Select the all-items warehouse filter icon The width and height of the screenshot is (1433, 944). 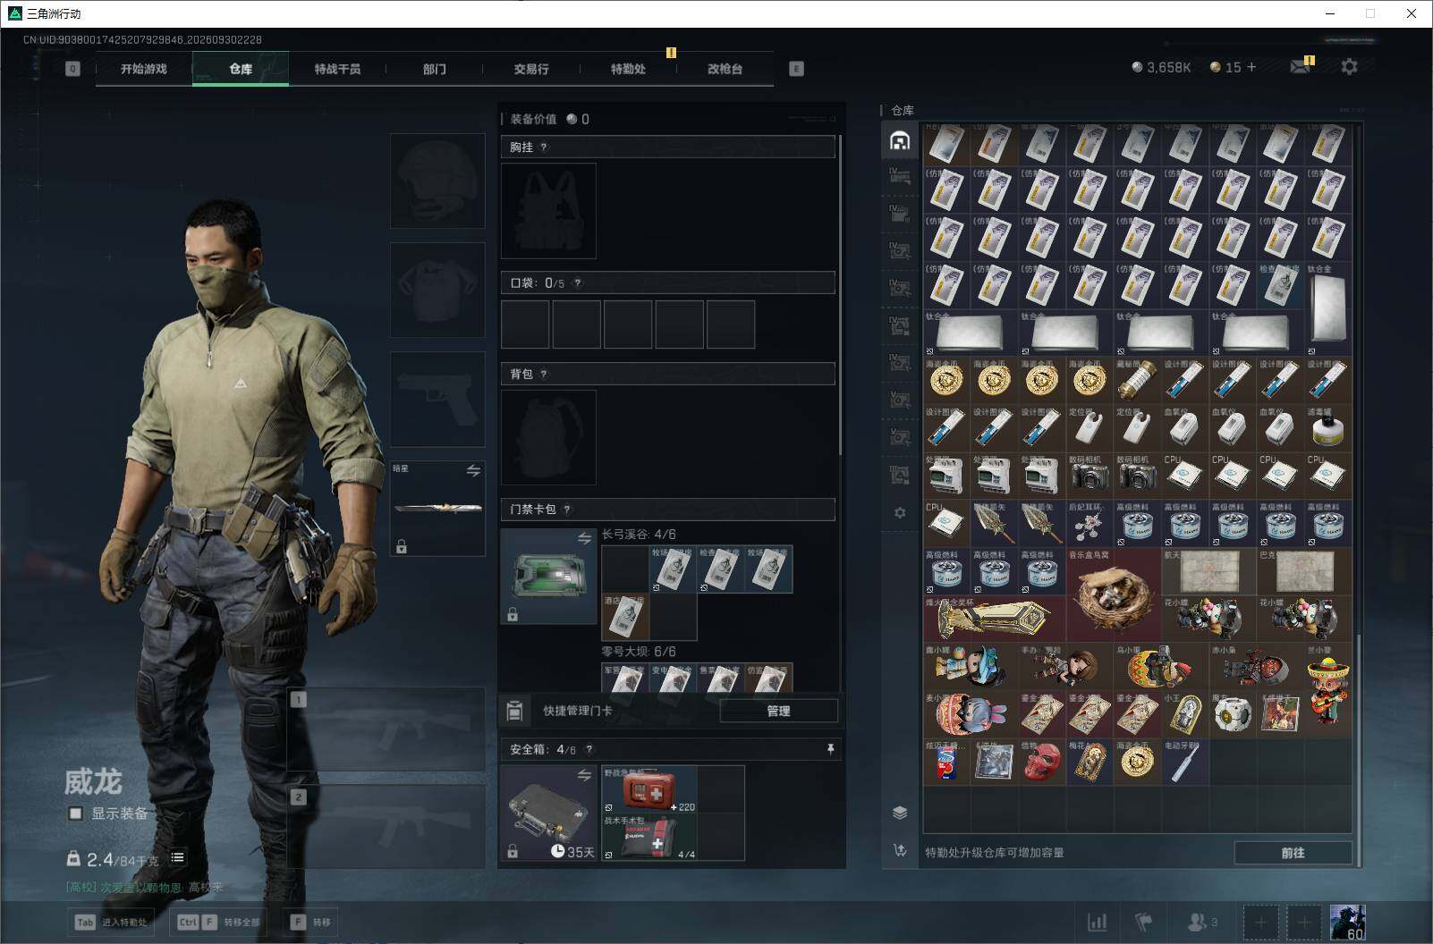pyautogui.click(x=900, y=139)
